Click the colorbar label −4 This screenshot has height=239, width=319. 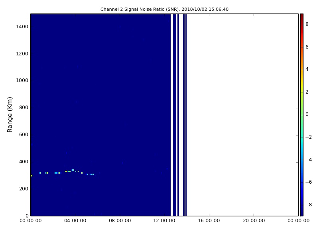[309, 160]
